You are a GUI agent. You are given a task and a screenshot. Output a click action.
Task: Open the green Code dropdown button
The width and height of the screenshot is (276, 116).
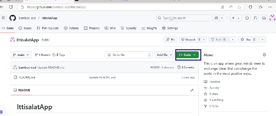pyautogui.click(x=187, y=55)
